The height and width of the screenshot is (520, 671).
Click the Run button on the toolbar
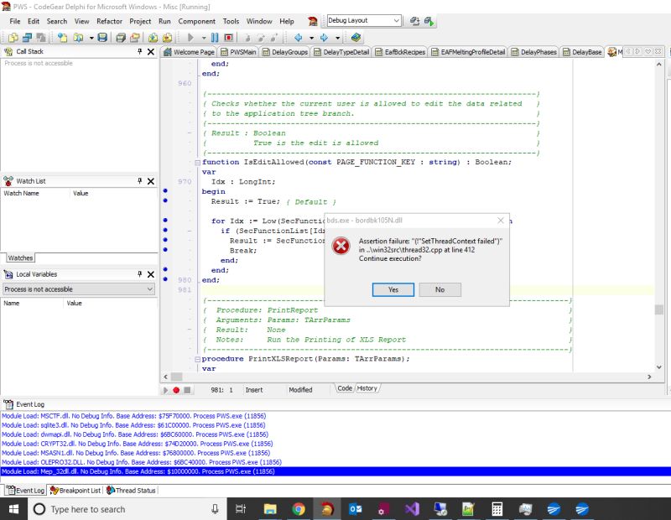click(x=191, y=38)
